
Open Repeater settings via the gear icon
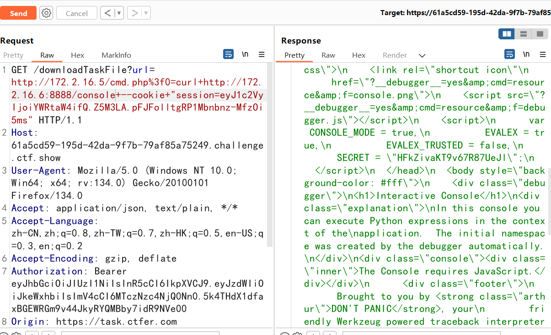[46, 13]
